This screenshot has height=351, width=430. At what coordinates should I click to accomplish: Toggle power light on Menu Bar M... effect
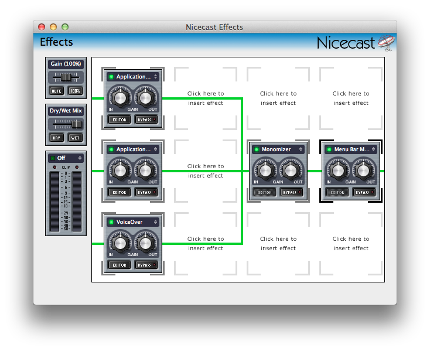[x=329, y=149]
